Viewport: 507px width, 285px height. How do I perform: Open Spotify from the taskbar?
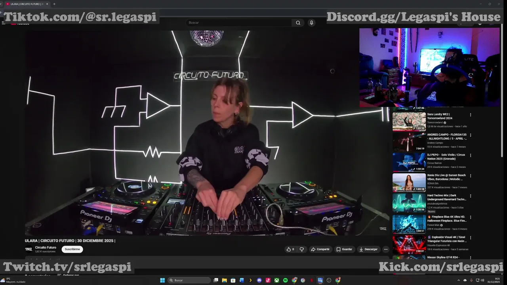point(286,280)
